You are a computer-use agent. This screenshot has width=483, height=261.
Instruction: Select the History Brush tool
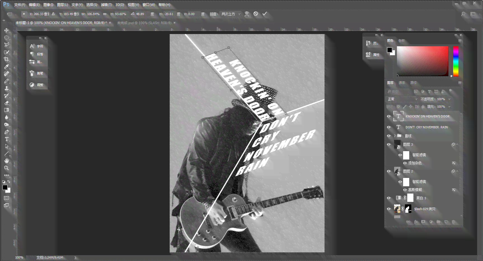click(x=6, y=95)
